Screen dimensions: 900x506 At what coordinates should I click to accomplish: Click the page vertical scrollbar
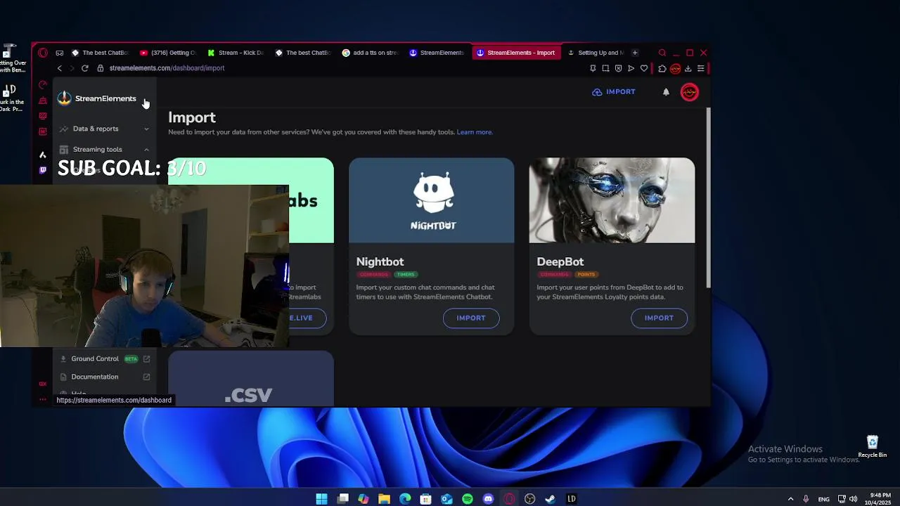point(708,197)
